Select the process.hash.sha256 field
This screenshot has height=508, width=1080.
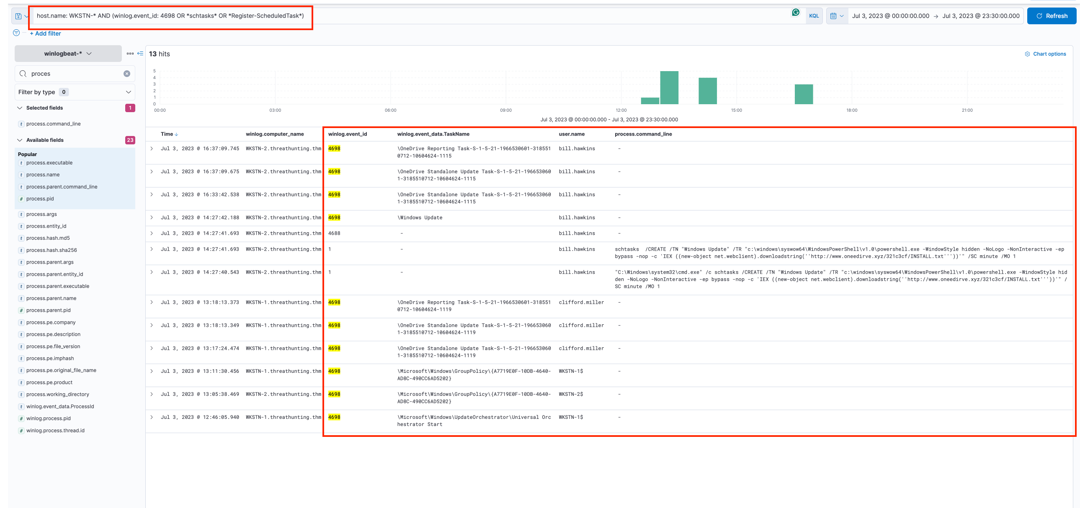(x=52, y=250)
